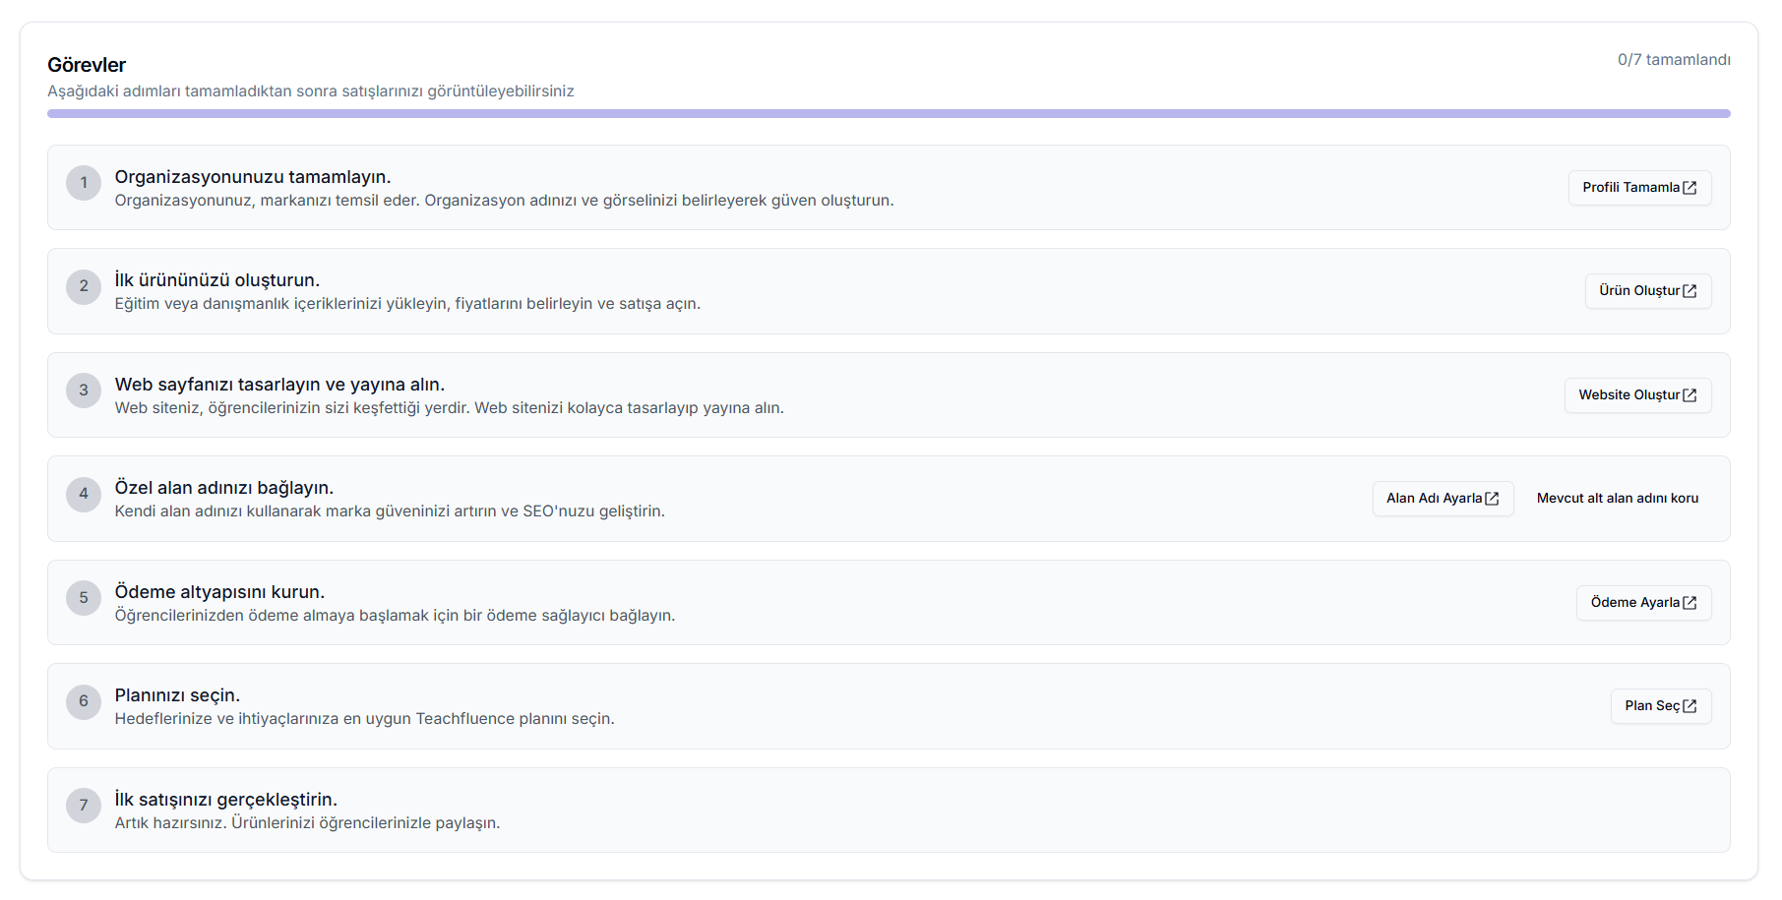Screen dimensions: 1782x900
Task: Click description 'Web siteniz, öğrencilerinizin sizi keşfettiği yerdir...'
Action: (449, 408)
